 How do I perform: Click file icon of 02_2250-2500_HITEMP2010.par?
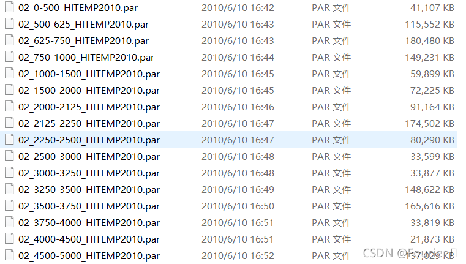pyautogui.click(x=9, y=140)
